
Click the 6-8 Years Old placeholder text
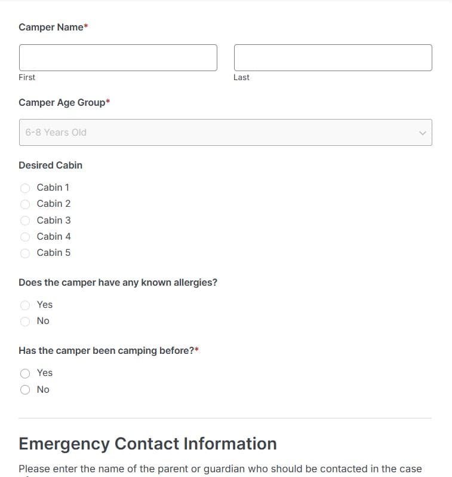[56, 132]
